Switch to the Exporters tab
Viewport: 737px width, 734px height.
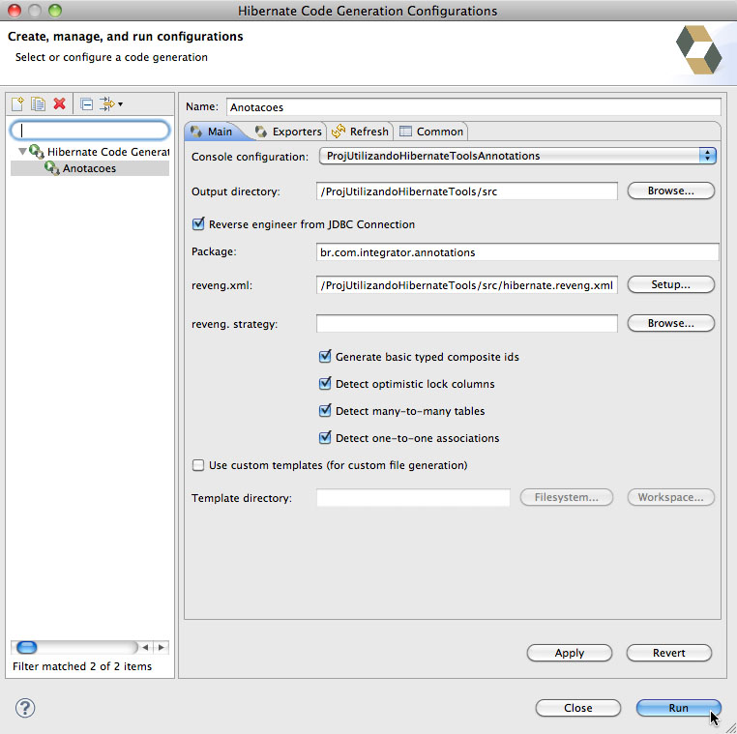(288, 132)
